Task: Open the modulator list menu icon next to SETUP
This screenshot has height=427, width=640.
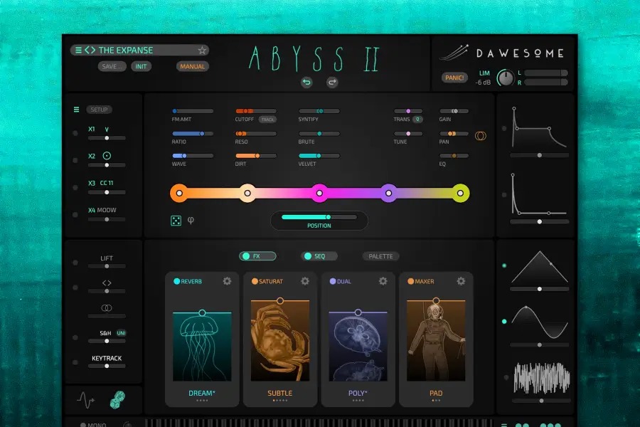Action: 76,110
